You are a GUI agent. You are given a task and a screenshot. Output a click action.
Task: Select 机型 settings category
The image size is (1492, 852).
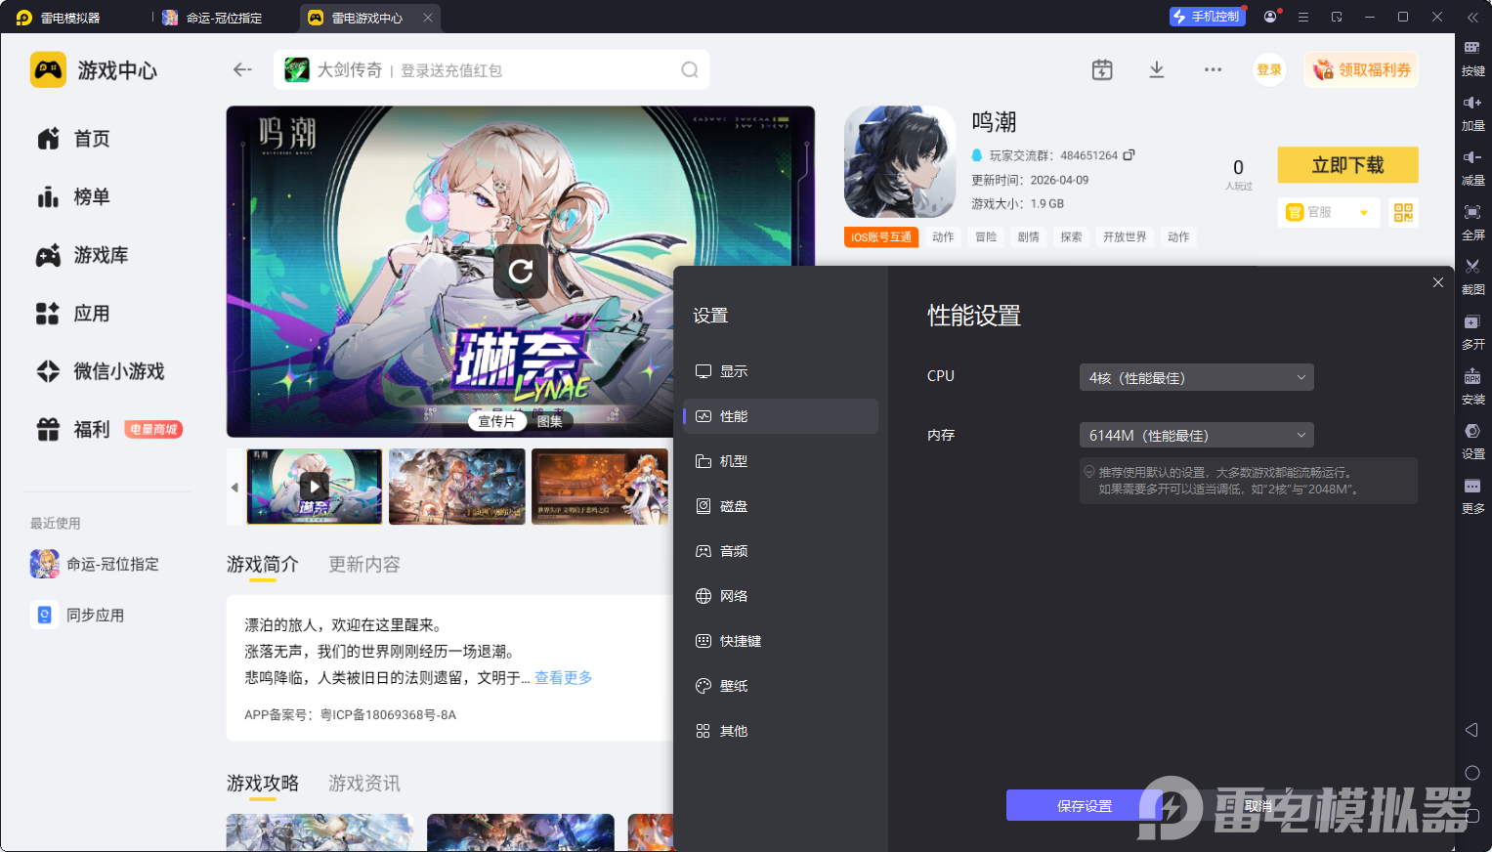point(781,461)
